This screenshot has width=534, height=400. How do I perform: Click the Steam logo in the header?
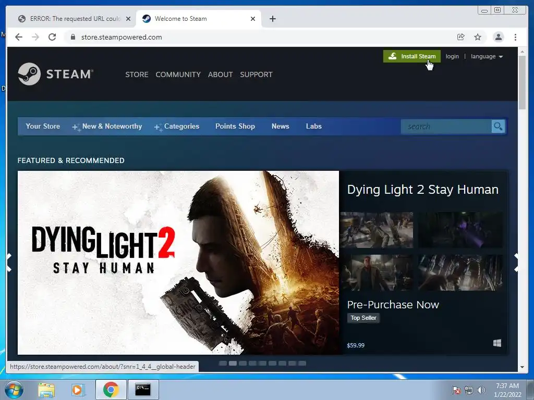pyautogui.click(x=55, y=74)
